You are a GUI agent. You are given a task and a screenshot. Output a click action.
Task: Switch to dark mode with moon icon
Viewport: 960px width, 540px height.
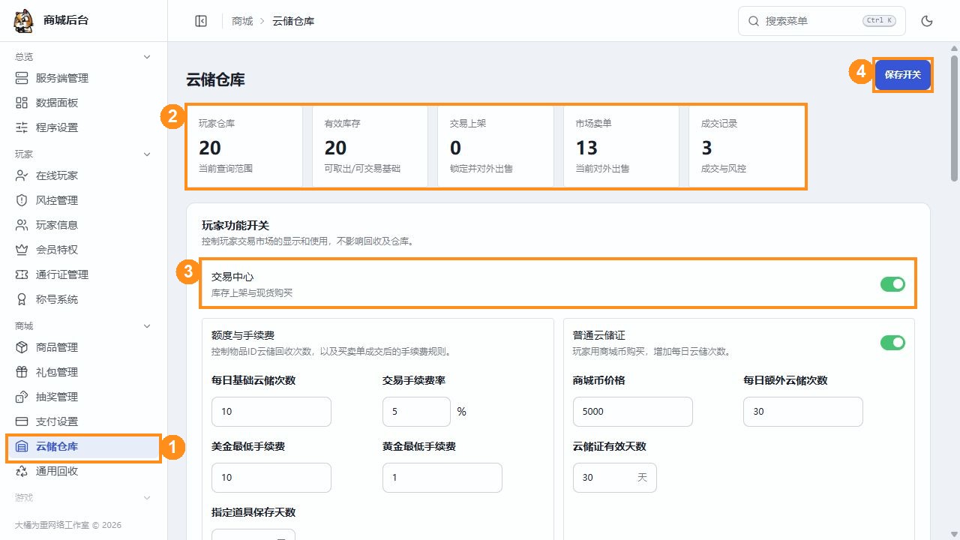927,21
